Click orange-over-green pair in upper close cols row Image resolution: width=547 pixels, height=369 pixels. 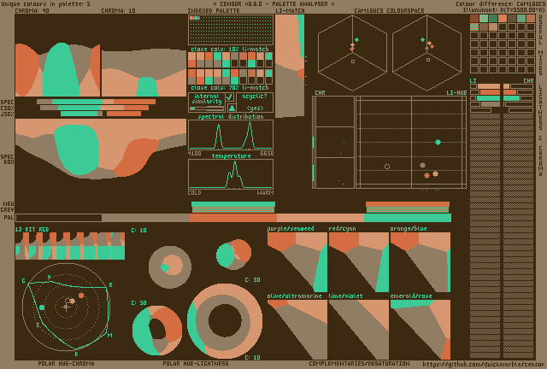click(251, 60)
